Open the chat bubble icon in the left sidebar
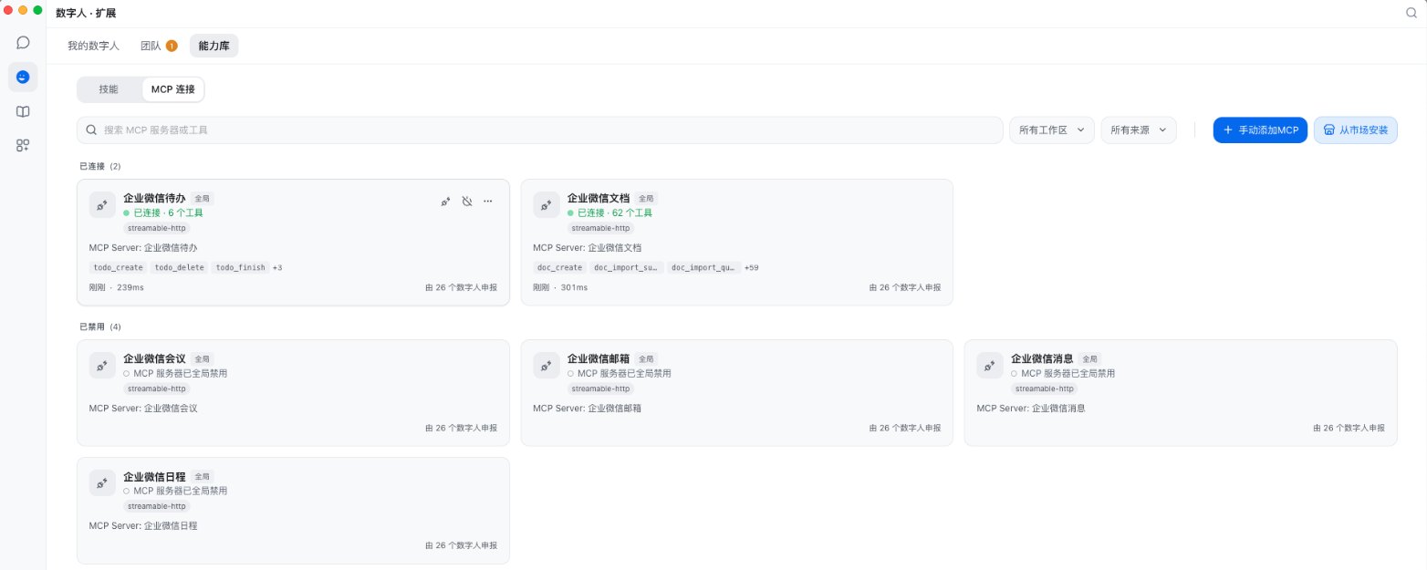Viewport: 1427px width, 570px height. coord(23,43)
